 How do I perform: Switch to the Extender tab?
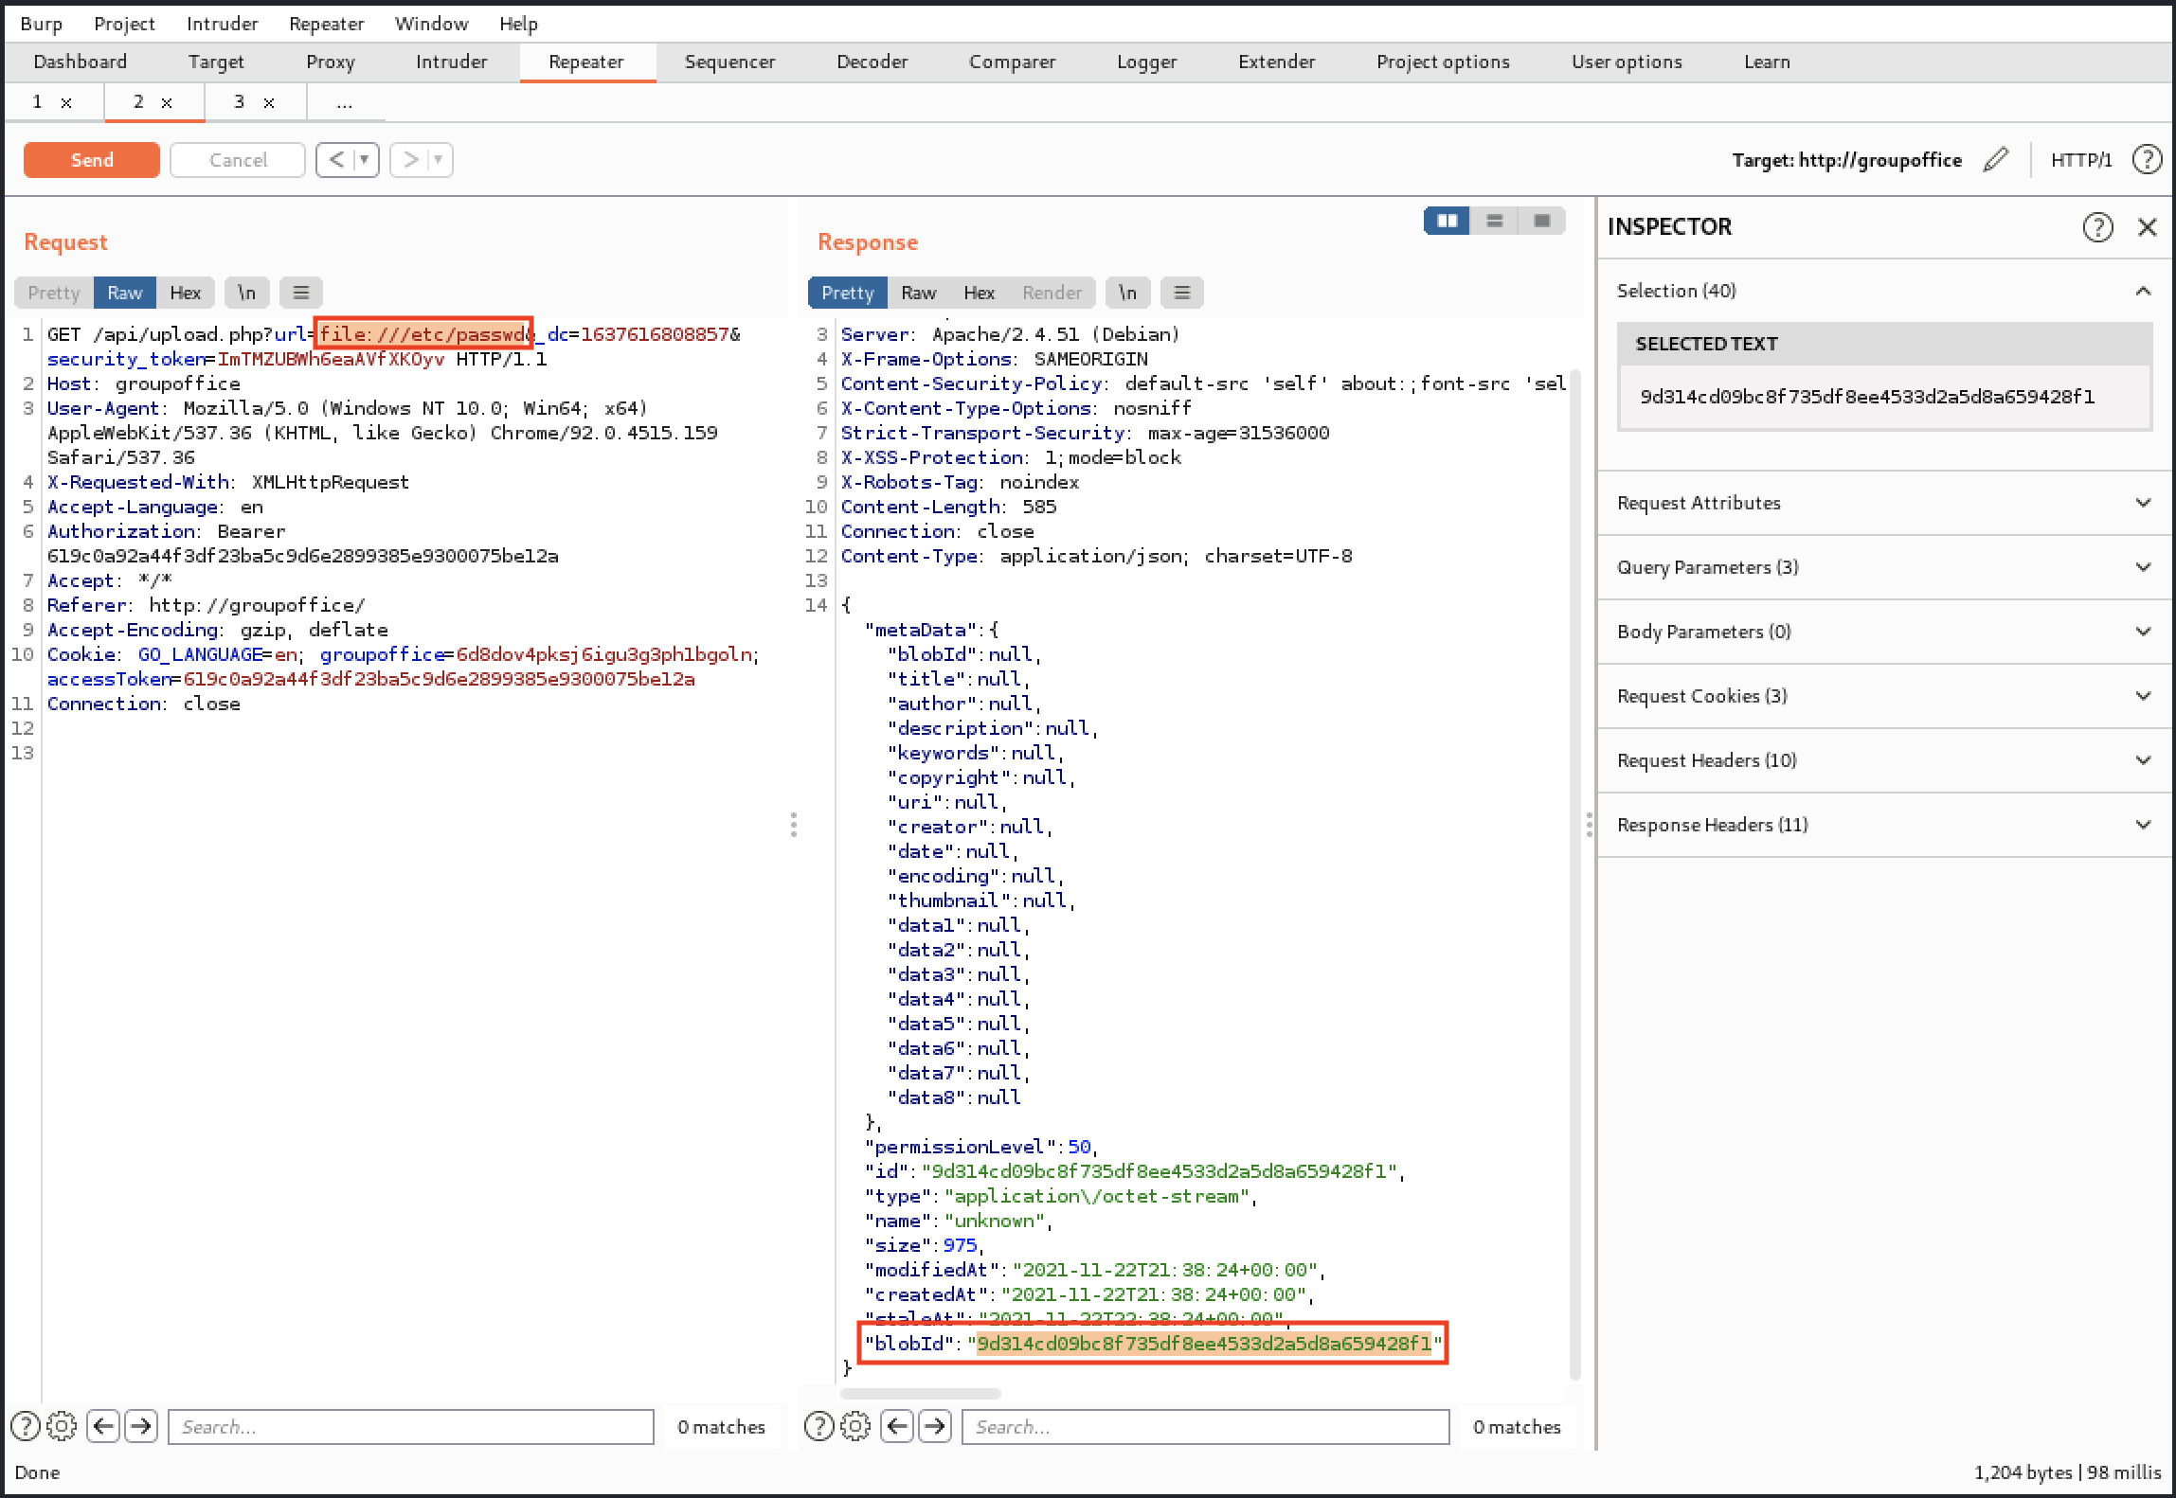click(1276, 62)
